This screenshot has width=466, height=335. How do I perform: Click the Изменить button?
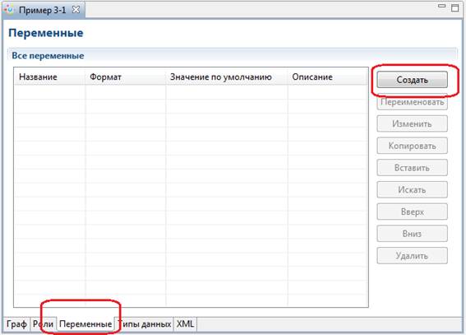[413, 123]
